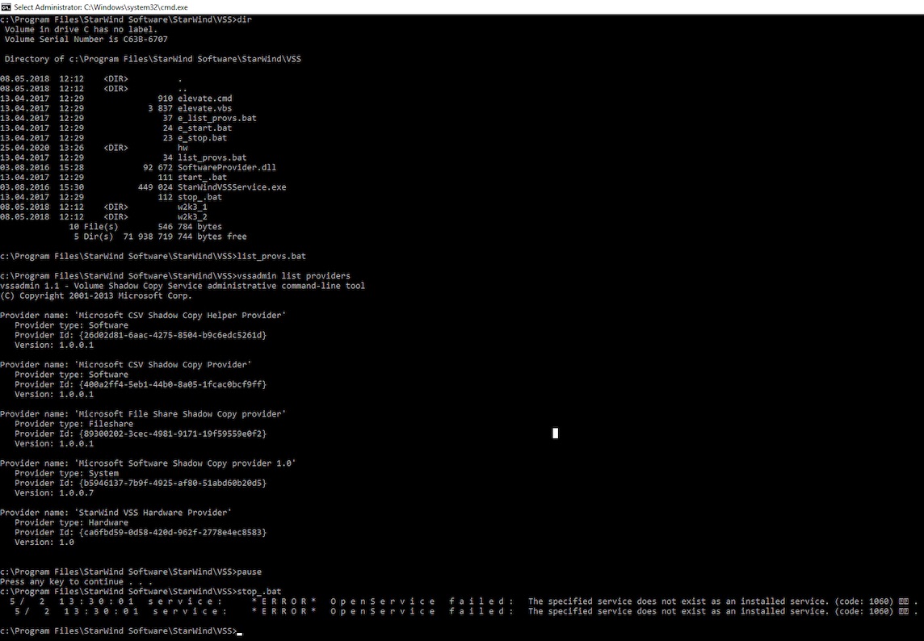The width and height of the screenshot is (924, 641).
Task: Click the hw directory entry
Action: [x=182, y=148]
